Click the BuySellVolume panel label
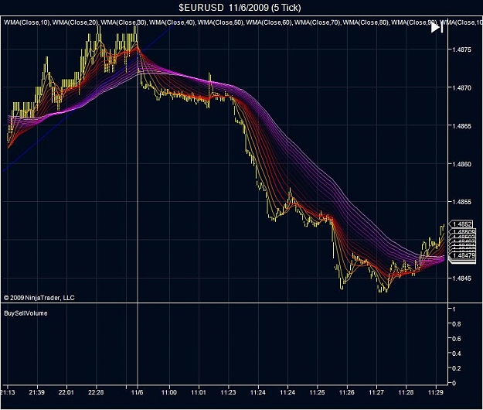 [26, 313]
